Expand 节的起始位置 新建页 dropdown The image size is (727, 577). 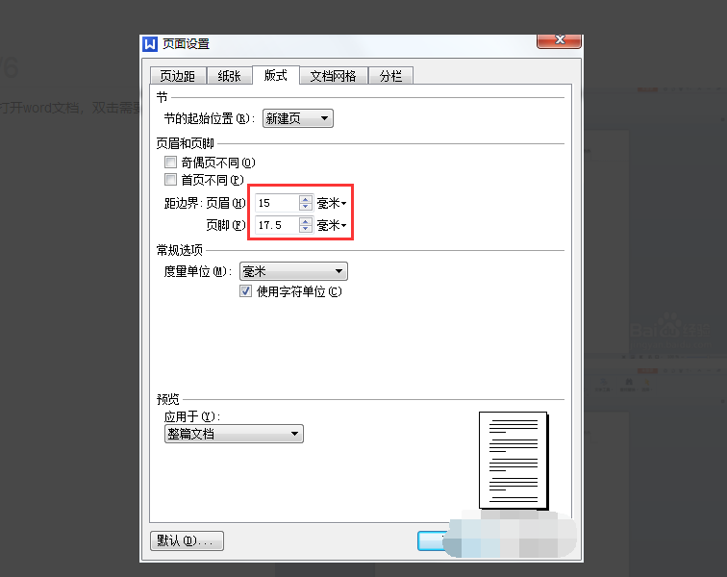[298, 118]
